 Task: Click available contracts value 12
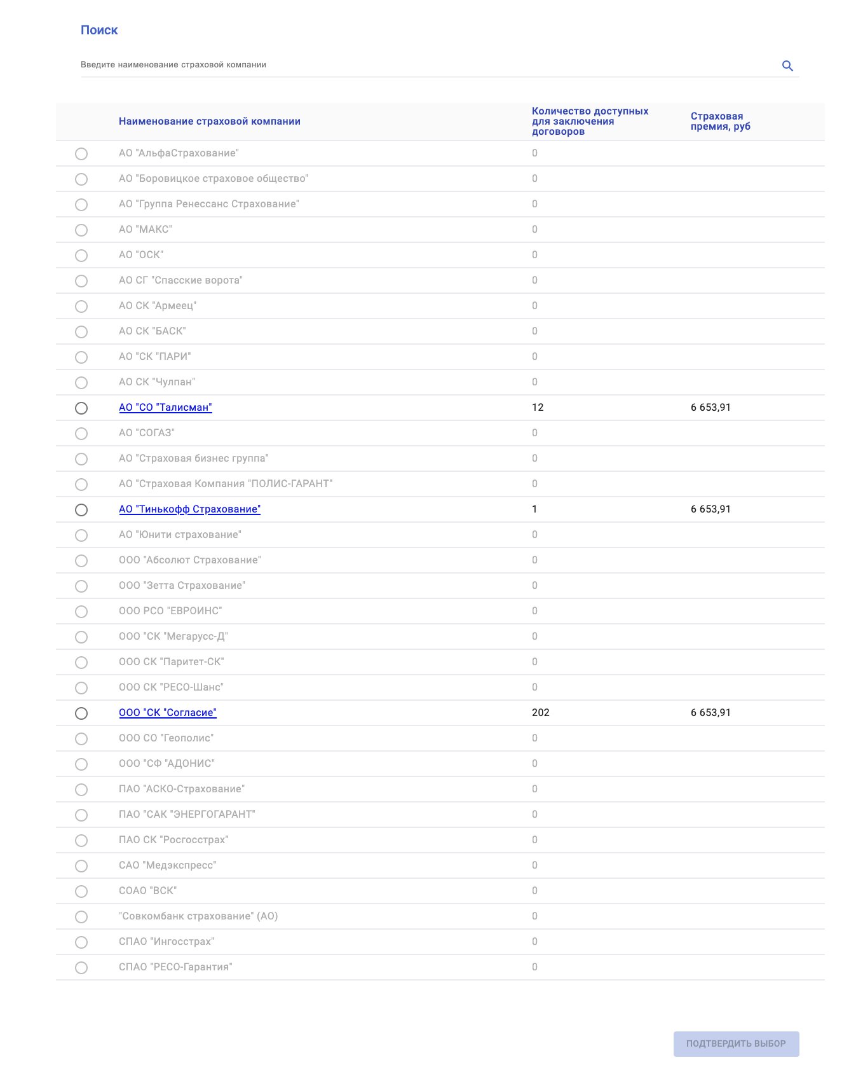538,408
